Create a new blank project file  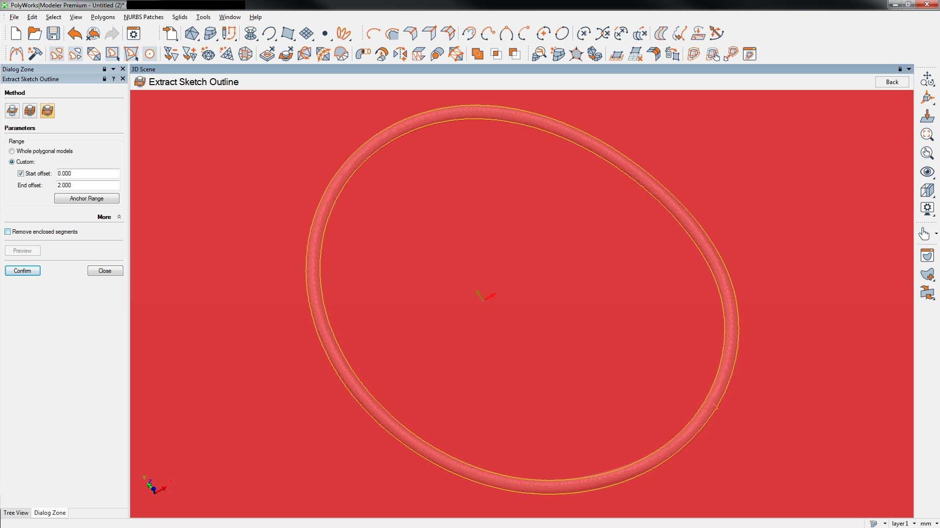(16, 34)
